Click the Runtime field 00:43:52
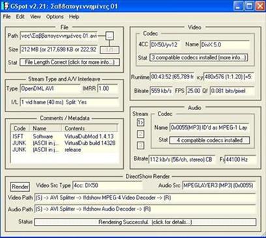Image resolution: width=266 pixels, height=238 pixels. coord(171,77)
